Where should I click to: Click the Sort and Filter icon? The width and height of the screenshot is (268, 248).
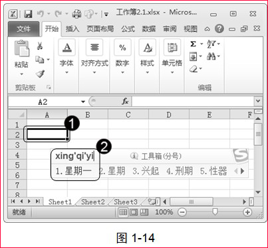pos(211,44)
